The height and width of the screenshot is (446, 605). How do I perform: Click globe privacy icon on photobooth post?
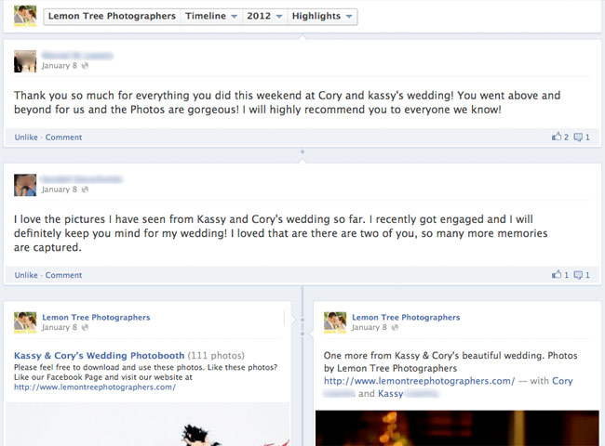tap(85, 327)
